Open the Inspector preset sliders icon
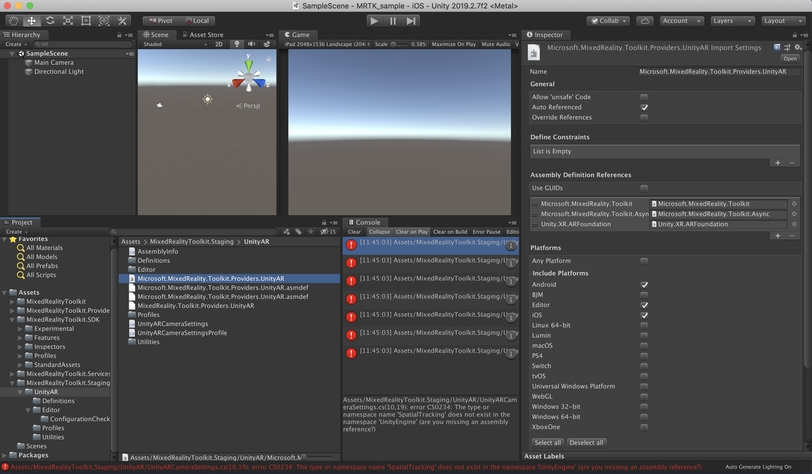The height and width of the screenshot is (474, 812). pyautogui.click(x=787, y=47)
